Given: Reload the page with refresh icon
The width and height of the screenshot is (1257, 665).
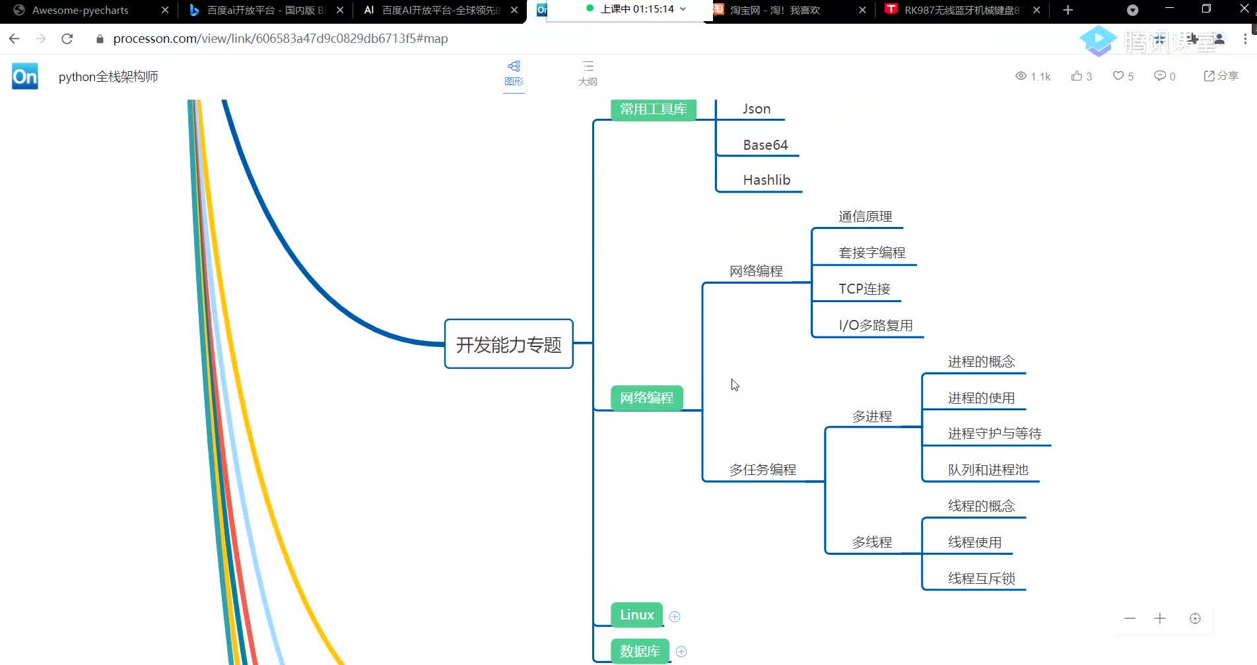Looking at the screenshot, I should click(x=67, y=39).
